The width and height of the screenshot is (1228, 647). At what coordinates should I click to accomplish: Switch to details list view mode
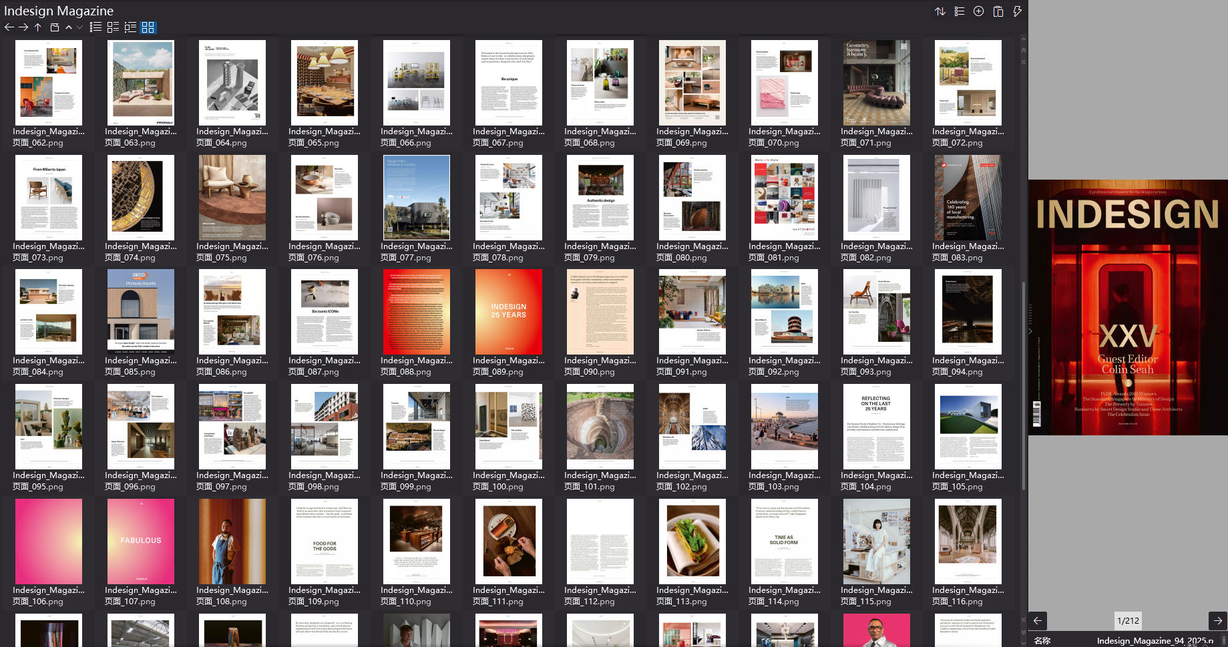pyautogui.click(x=113, y=27)
